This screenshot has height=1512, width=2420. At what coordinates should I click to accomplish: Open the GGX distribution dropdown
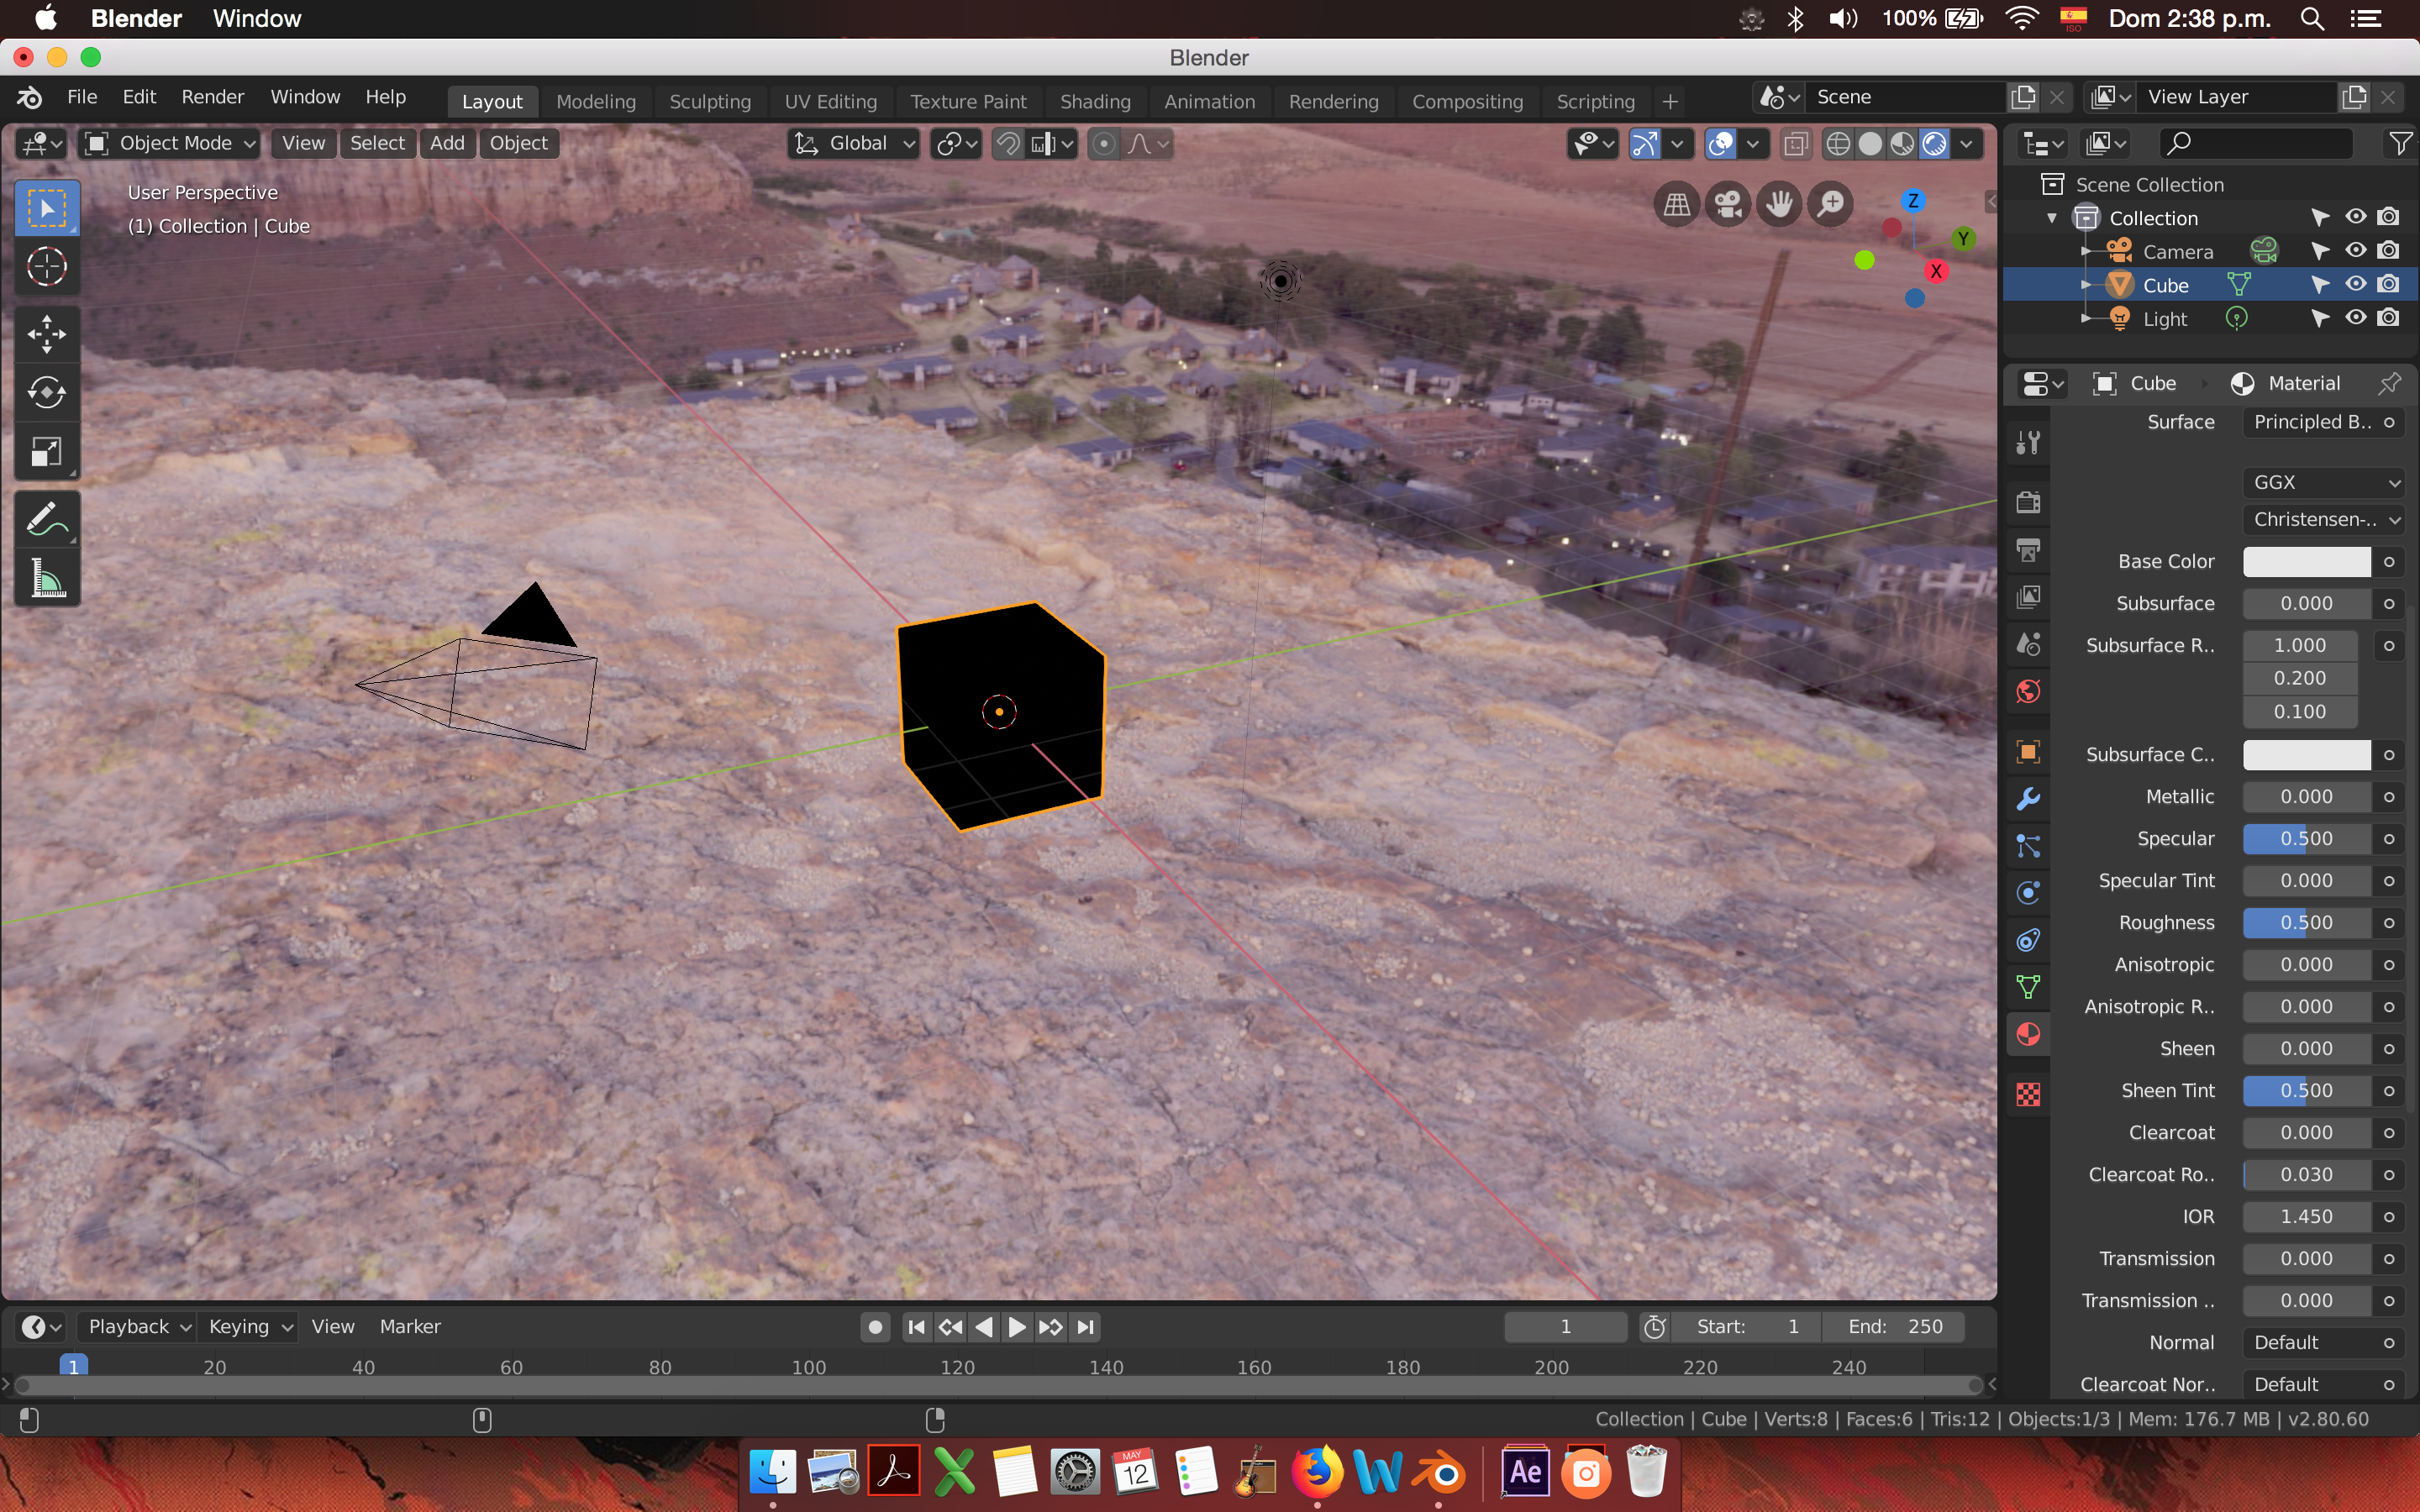2323,482
